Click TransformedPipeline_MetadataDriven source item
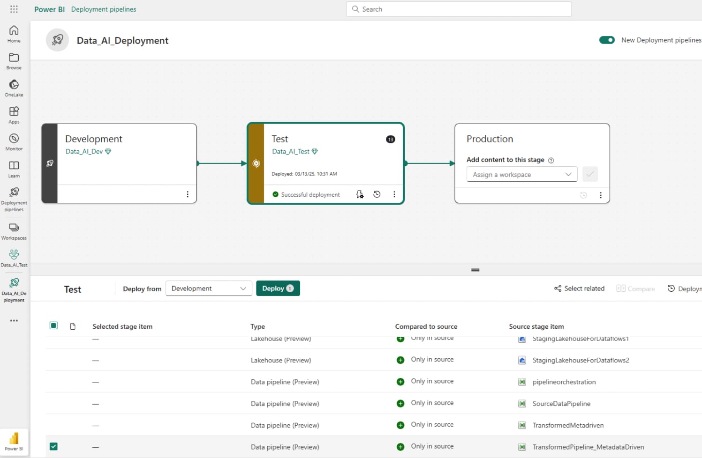The image size is (702, 458). (x=588, y=447)
